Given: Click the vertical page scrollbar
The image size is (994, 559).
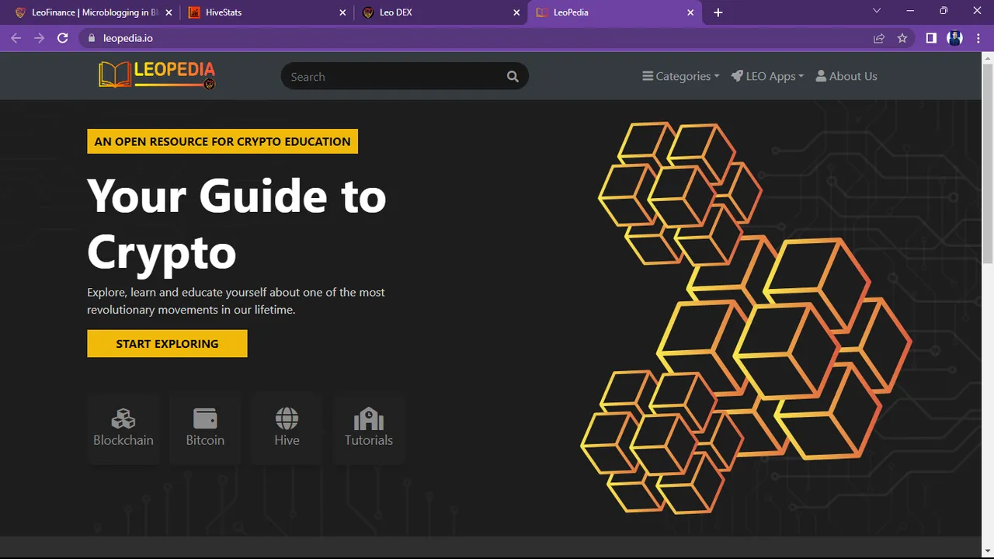Looking at the screenshot, I should [x=988, y=162].
